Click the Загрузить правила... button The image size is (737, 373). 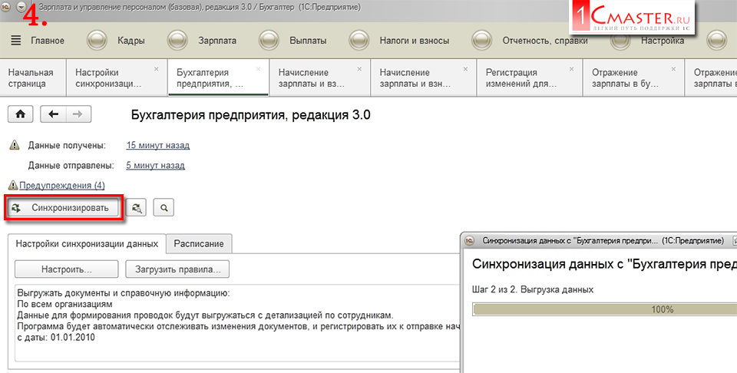click(177, 269)
